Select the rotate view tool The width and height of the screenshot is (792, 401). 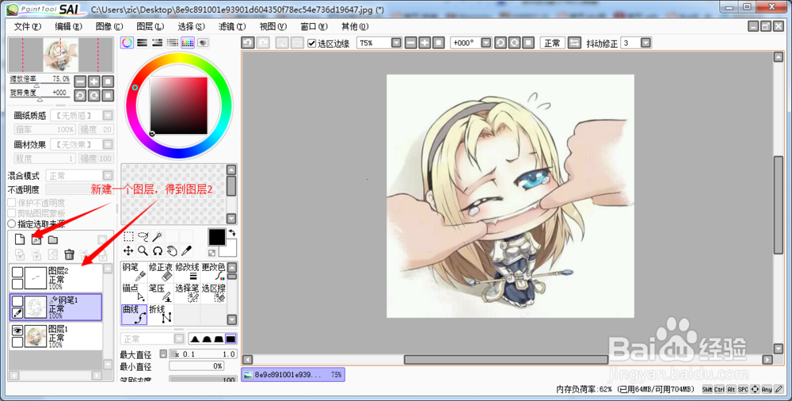coord(158,250)
